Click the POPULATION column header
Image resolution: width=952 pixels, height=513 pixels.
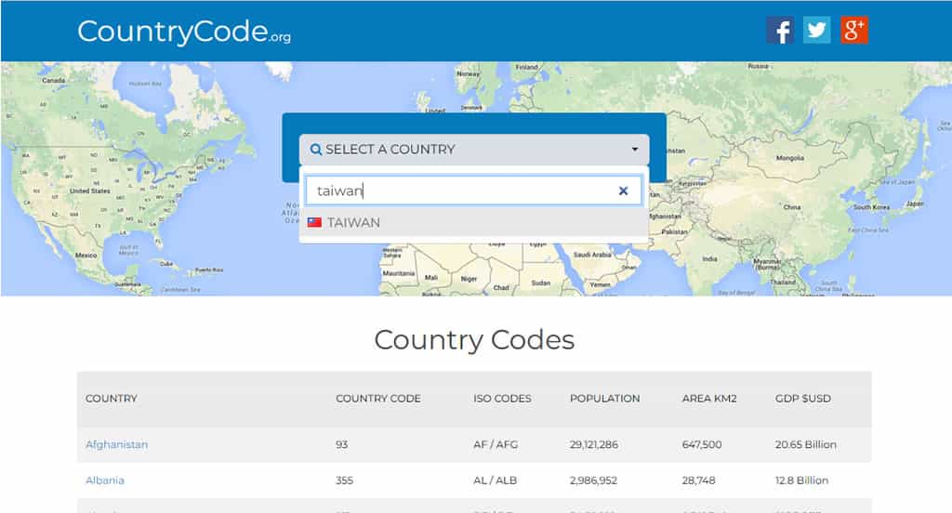pyautogui.click(x=604, y=399)
